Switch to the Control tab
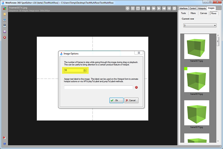 coord(193,9)
